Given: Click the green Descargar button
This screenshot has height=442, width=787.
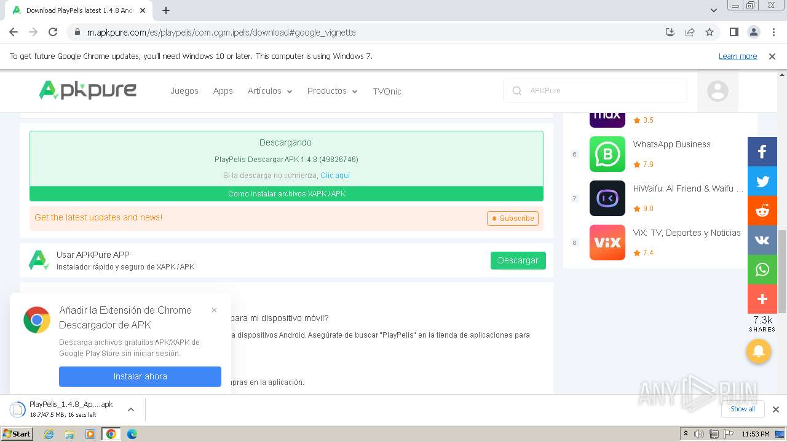Looking at the screenshot, I should pos(518,260).
